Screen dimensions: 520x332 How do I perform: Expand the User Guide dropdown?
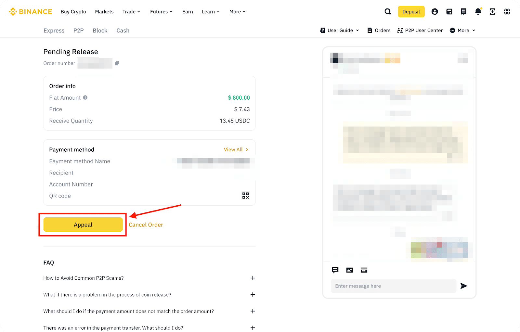tap(357, 30)
